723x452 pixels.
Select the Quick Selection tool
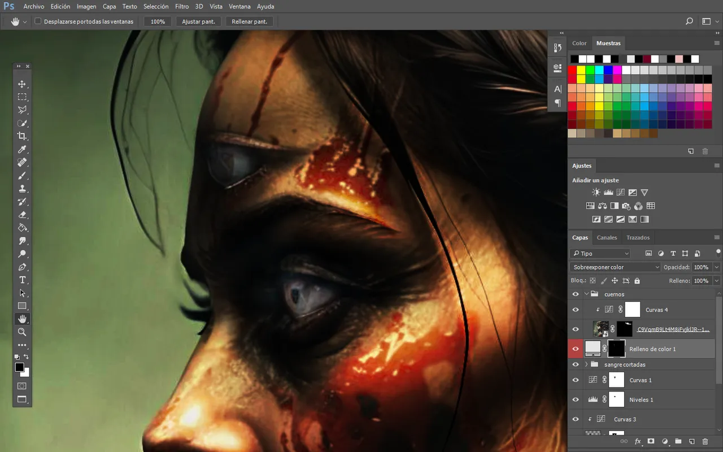tap(22, 123)
